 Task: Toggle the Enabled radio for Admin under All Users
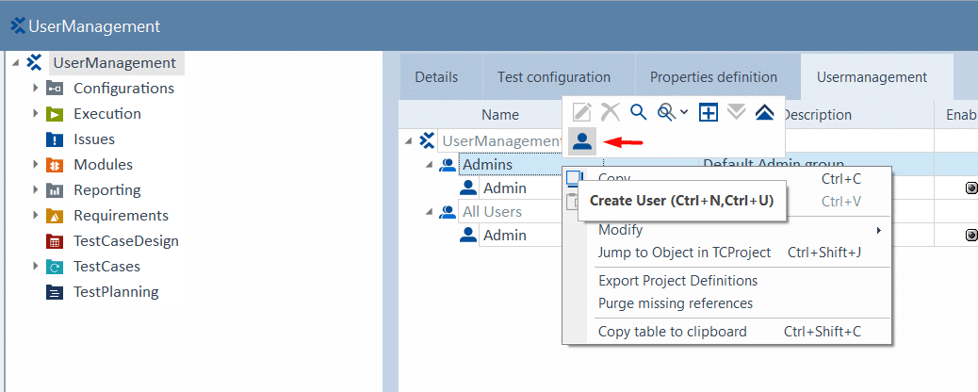point(970,235)
